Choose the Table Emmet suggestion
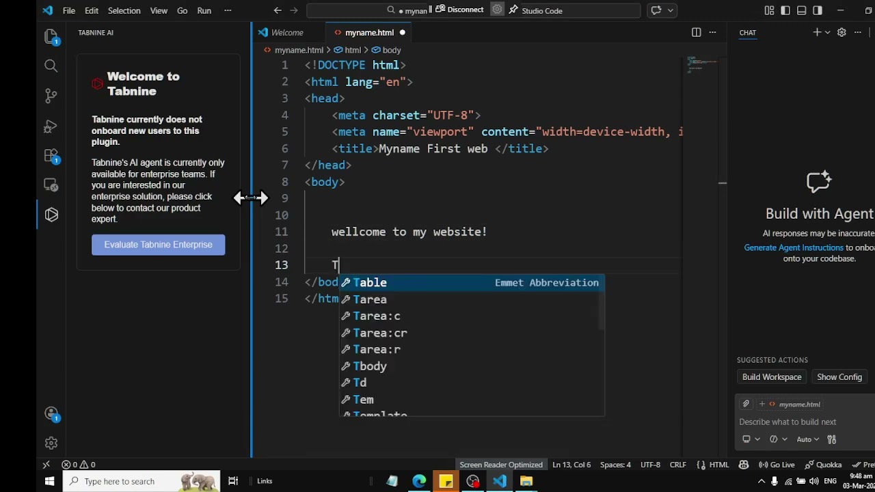875x492 pixels. coord(472,282)
